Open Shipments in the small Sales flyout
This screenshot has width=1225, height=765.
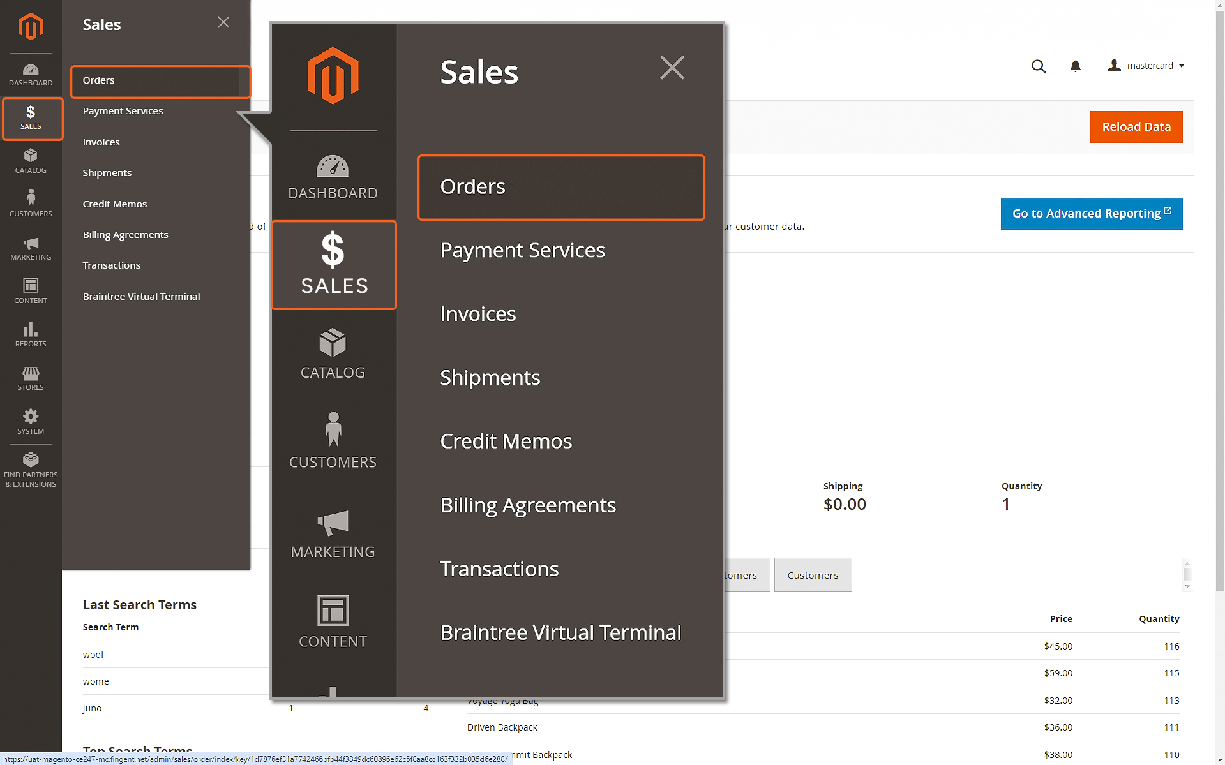[x=107, y=173]
